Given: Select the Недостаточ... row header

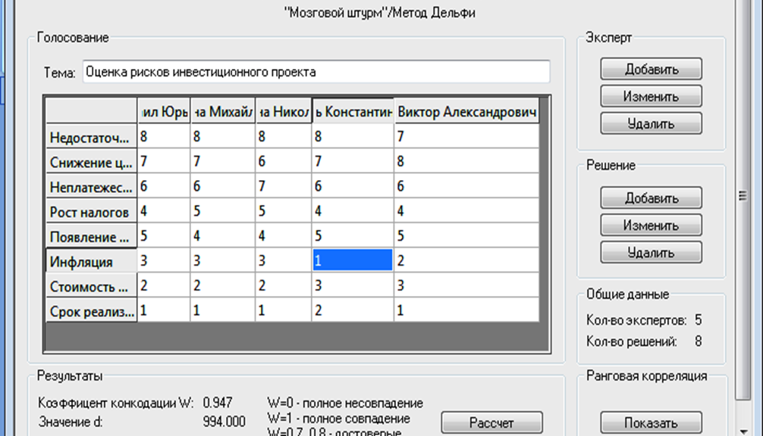Looking at the screenshot, I should (x=91, y=138).
